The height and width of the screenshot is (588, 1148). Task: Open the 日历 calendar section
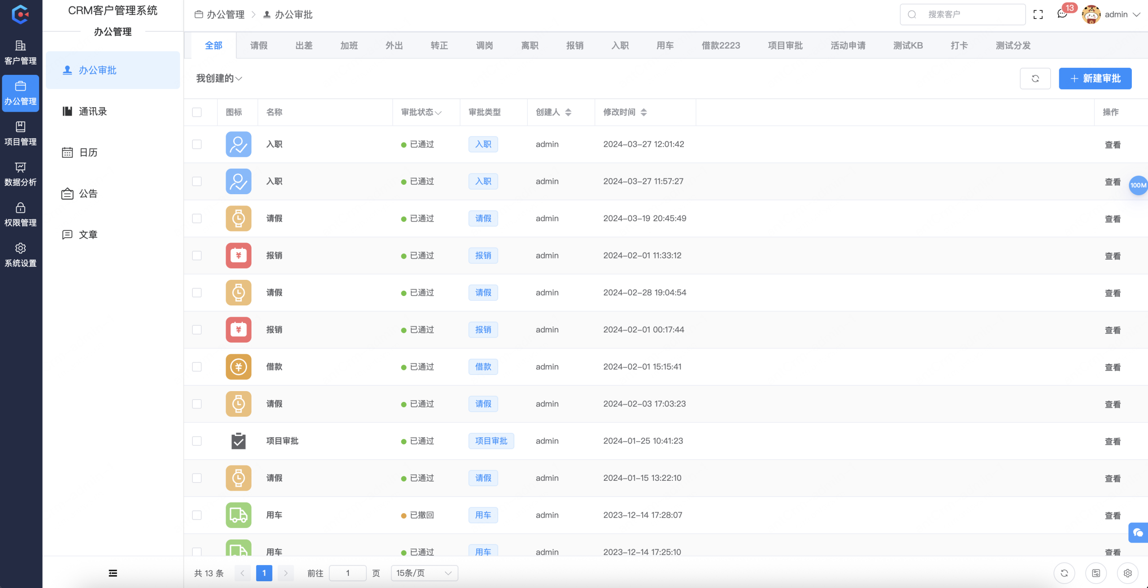pos(88,152)
